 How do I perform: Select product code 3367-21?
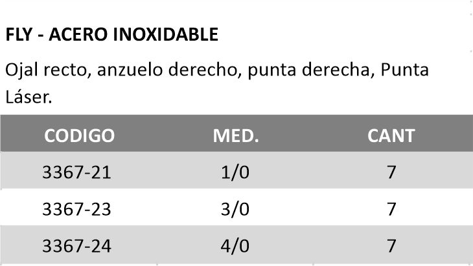(76, 172)
